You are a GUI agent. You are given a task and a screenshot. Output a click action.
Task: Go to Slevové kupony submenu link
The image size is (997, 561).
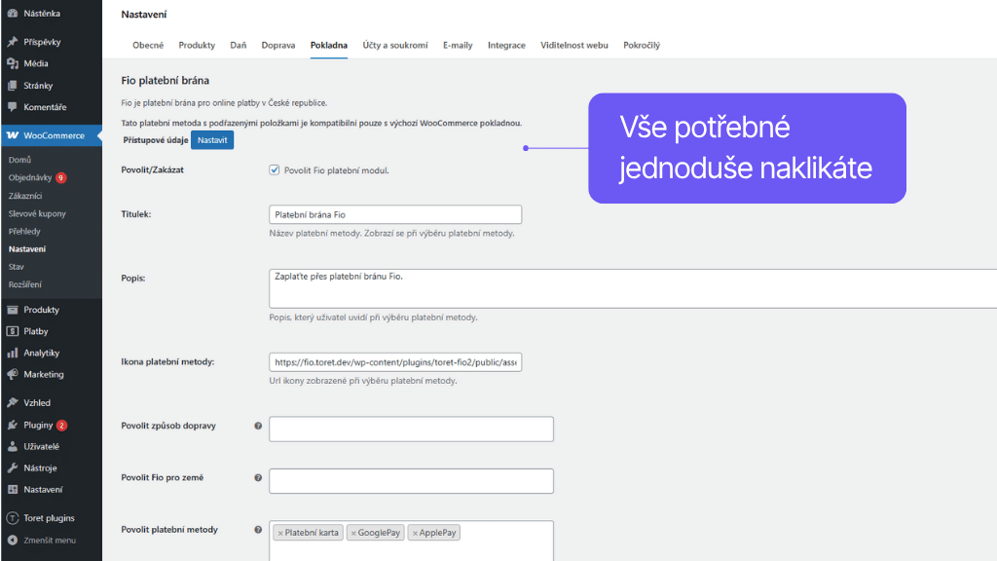(x=37, y=213)
